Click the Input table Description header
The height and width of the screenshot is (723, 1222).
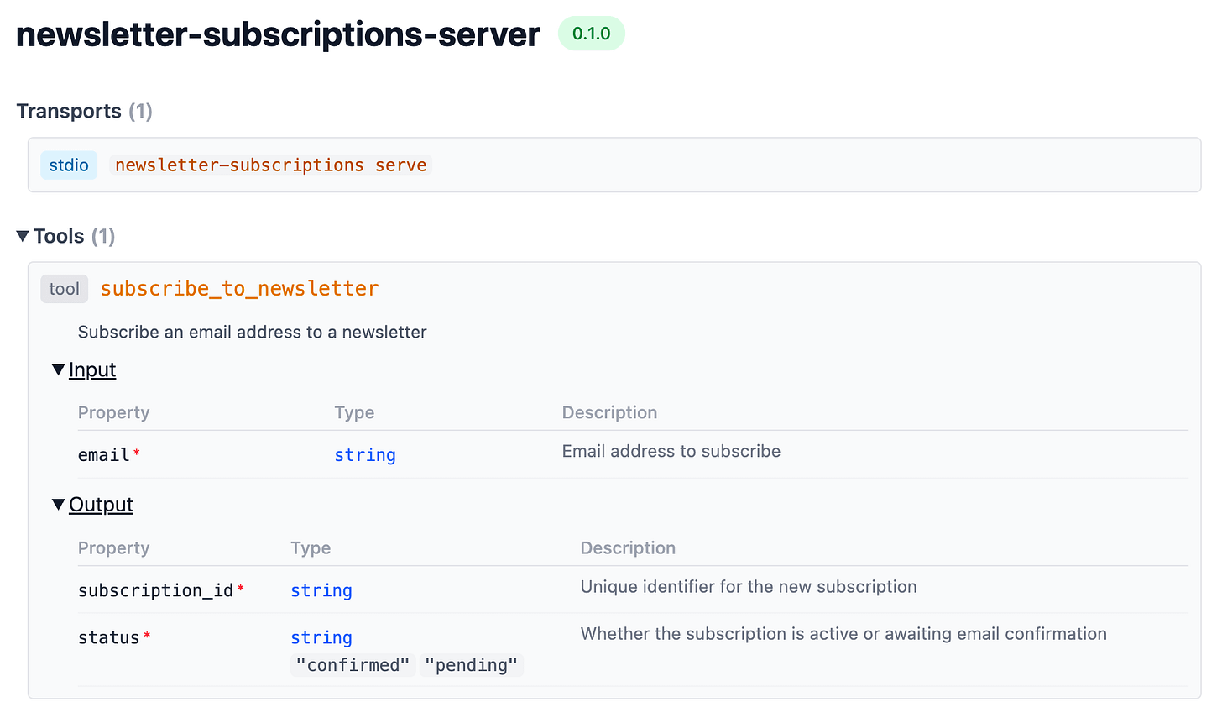point(609,413)
